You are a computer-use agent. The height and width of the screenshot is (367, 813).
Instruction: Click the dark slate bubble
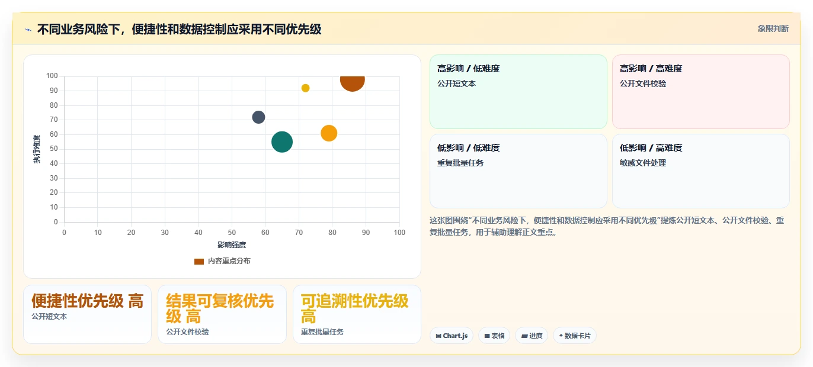coord(258,117)
